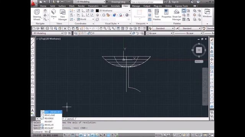Switch to the Solid ribbon tab
Viewport: 245px width, 137px height.
click(52, 6)
